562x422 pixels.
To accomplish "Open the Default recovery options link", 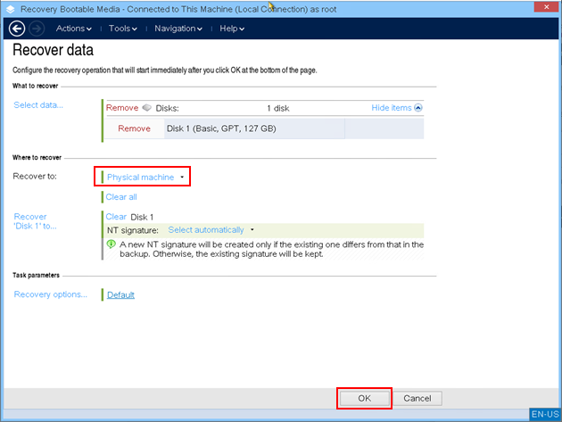I will point(120,295).
